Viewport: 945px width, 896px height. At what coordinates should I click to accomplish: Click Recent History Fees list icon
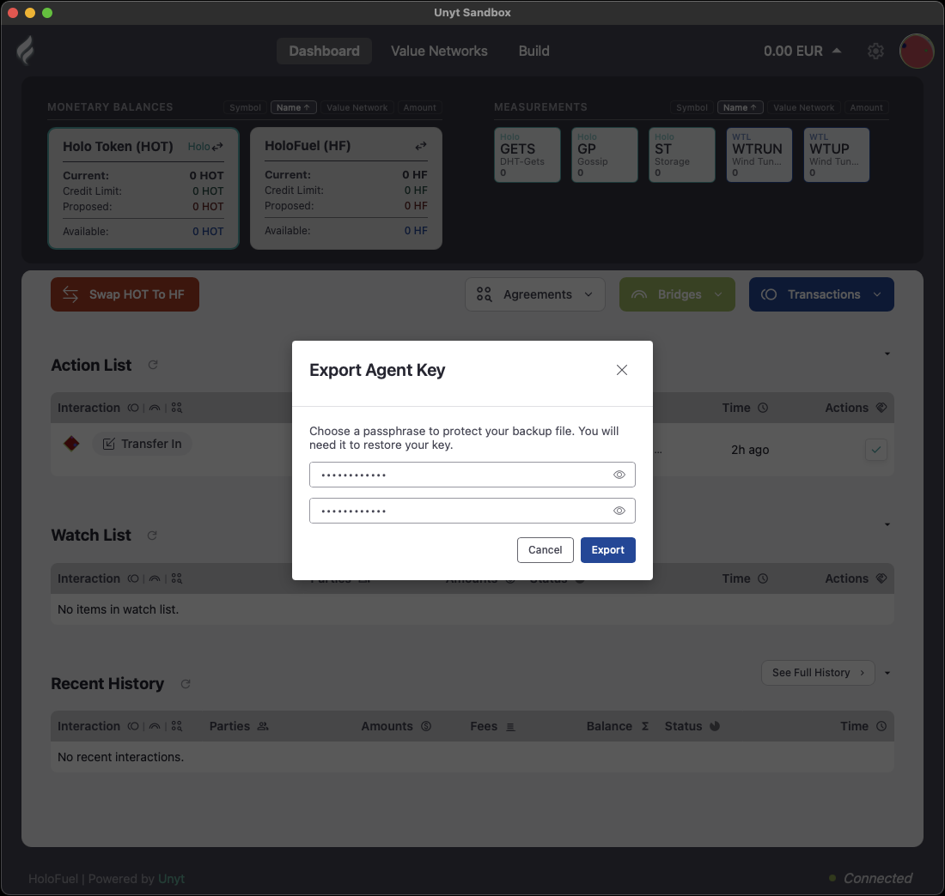pyautogui.click(x=510, y=727)
